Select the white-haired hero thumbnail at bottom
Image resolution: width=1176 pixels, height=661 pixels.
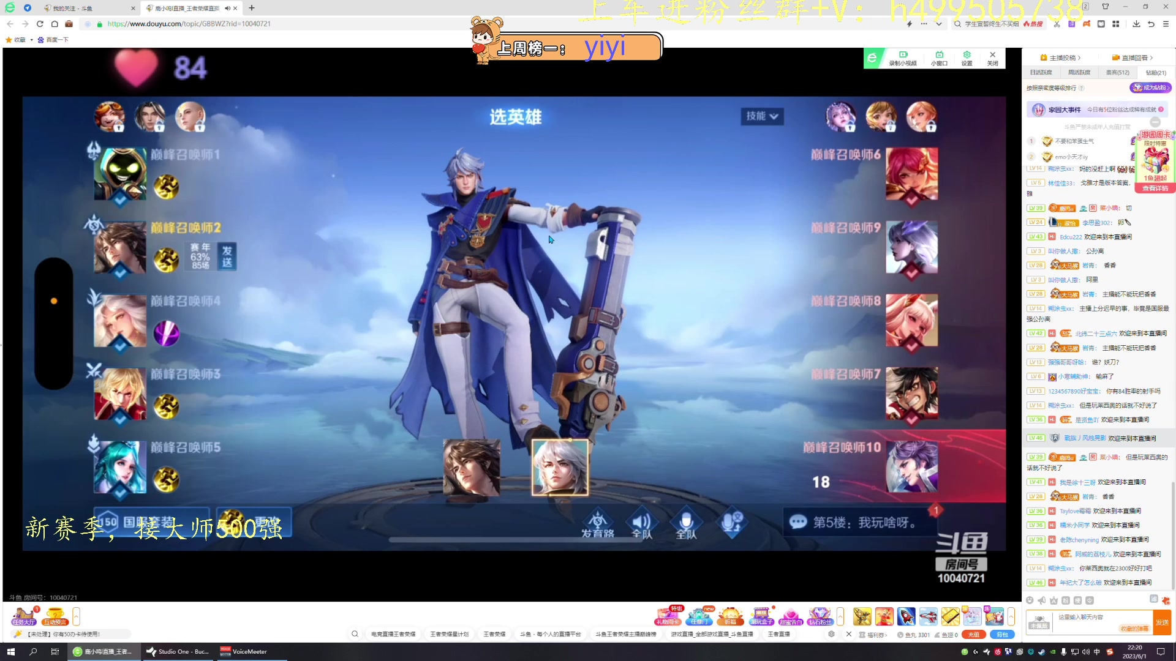click(560, 467)
